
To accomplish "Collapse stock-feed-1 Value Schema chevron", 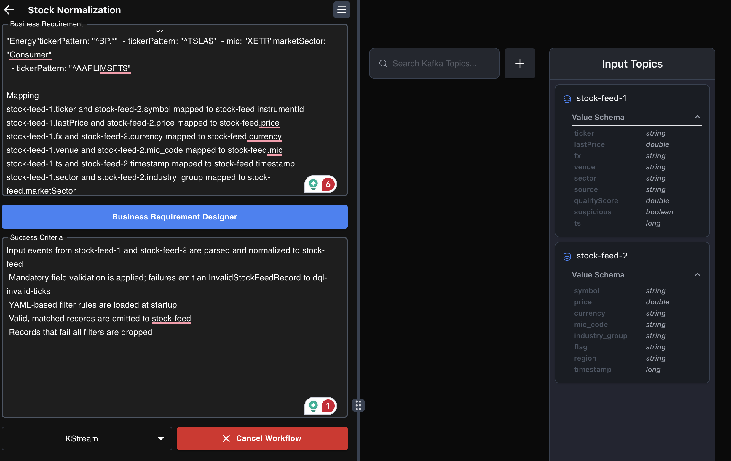I will coord(697,117).
